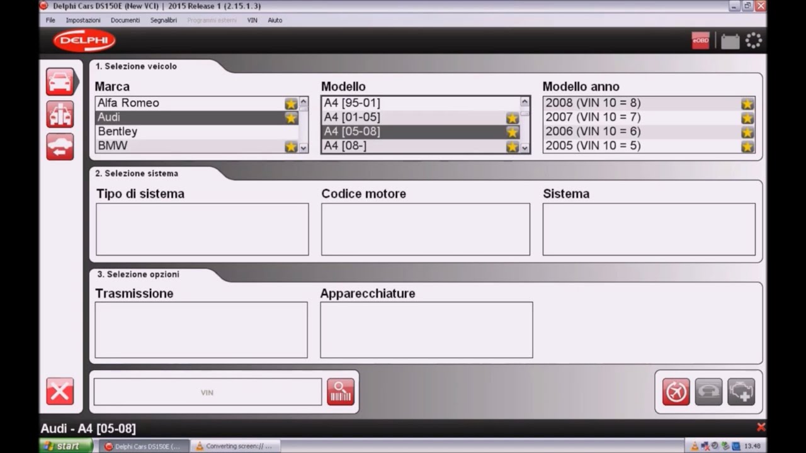Toggle favorite star for 2007 model year
Image resolution: width=806 pixels, height=453 pixels.
[x=747, y=118]
